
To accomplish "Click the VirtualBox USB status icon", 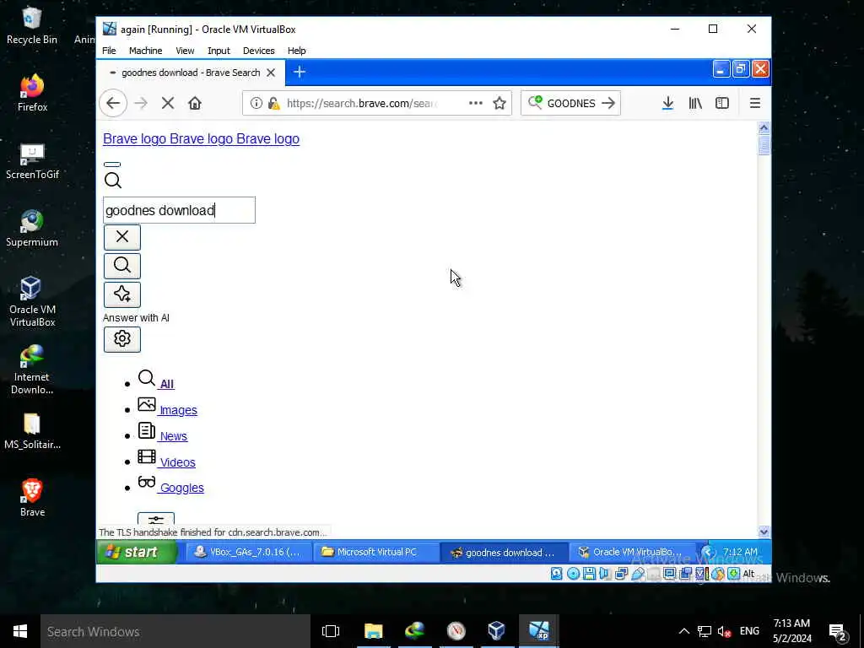I will point(638,574).
